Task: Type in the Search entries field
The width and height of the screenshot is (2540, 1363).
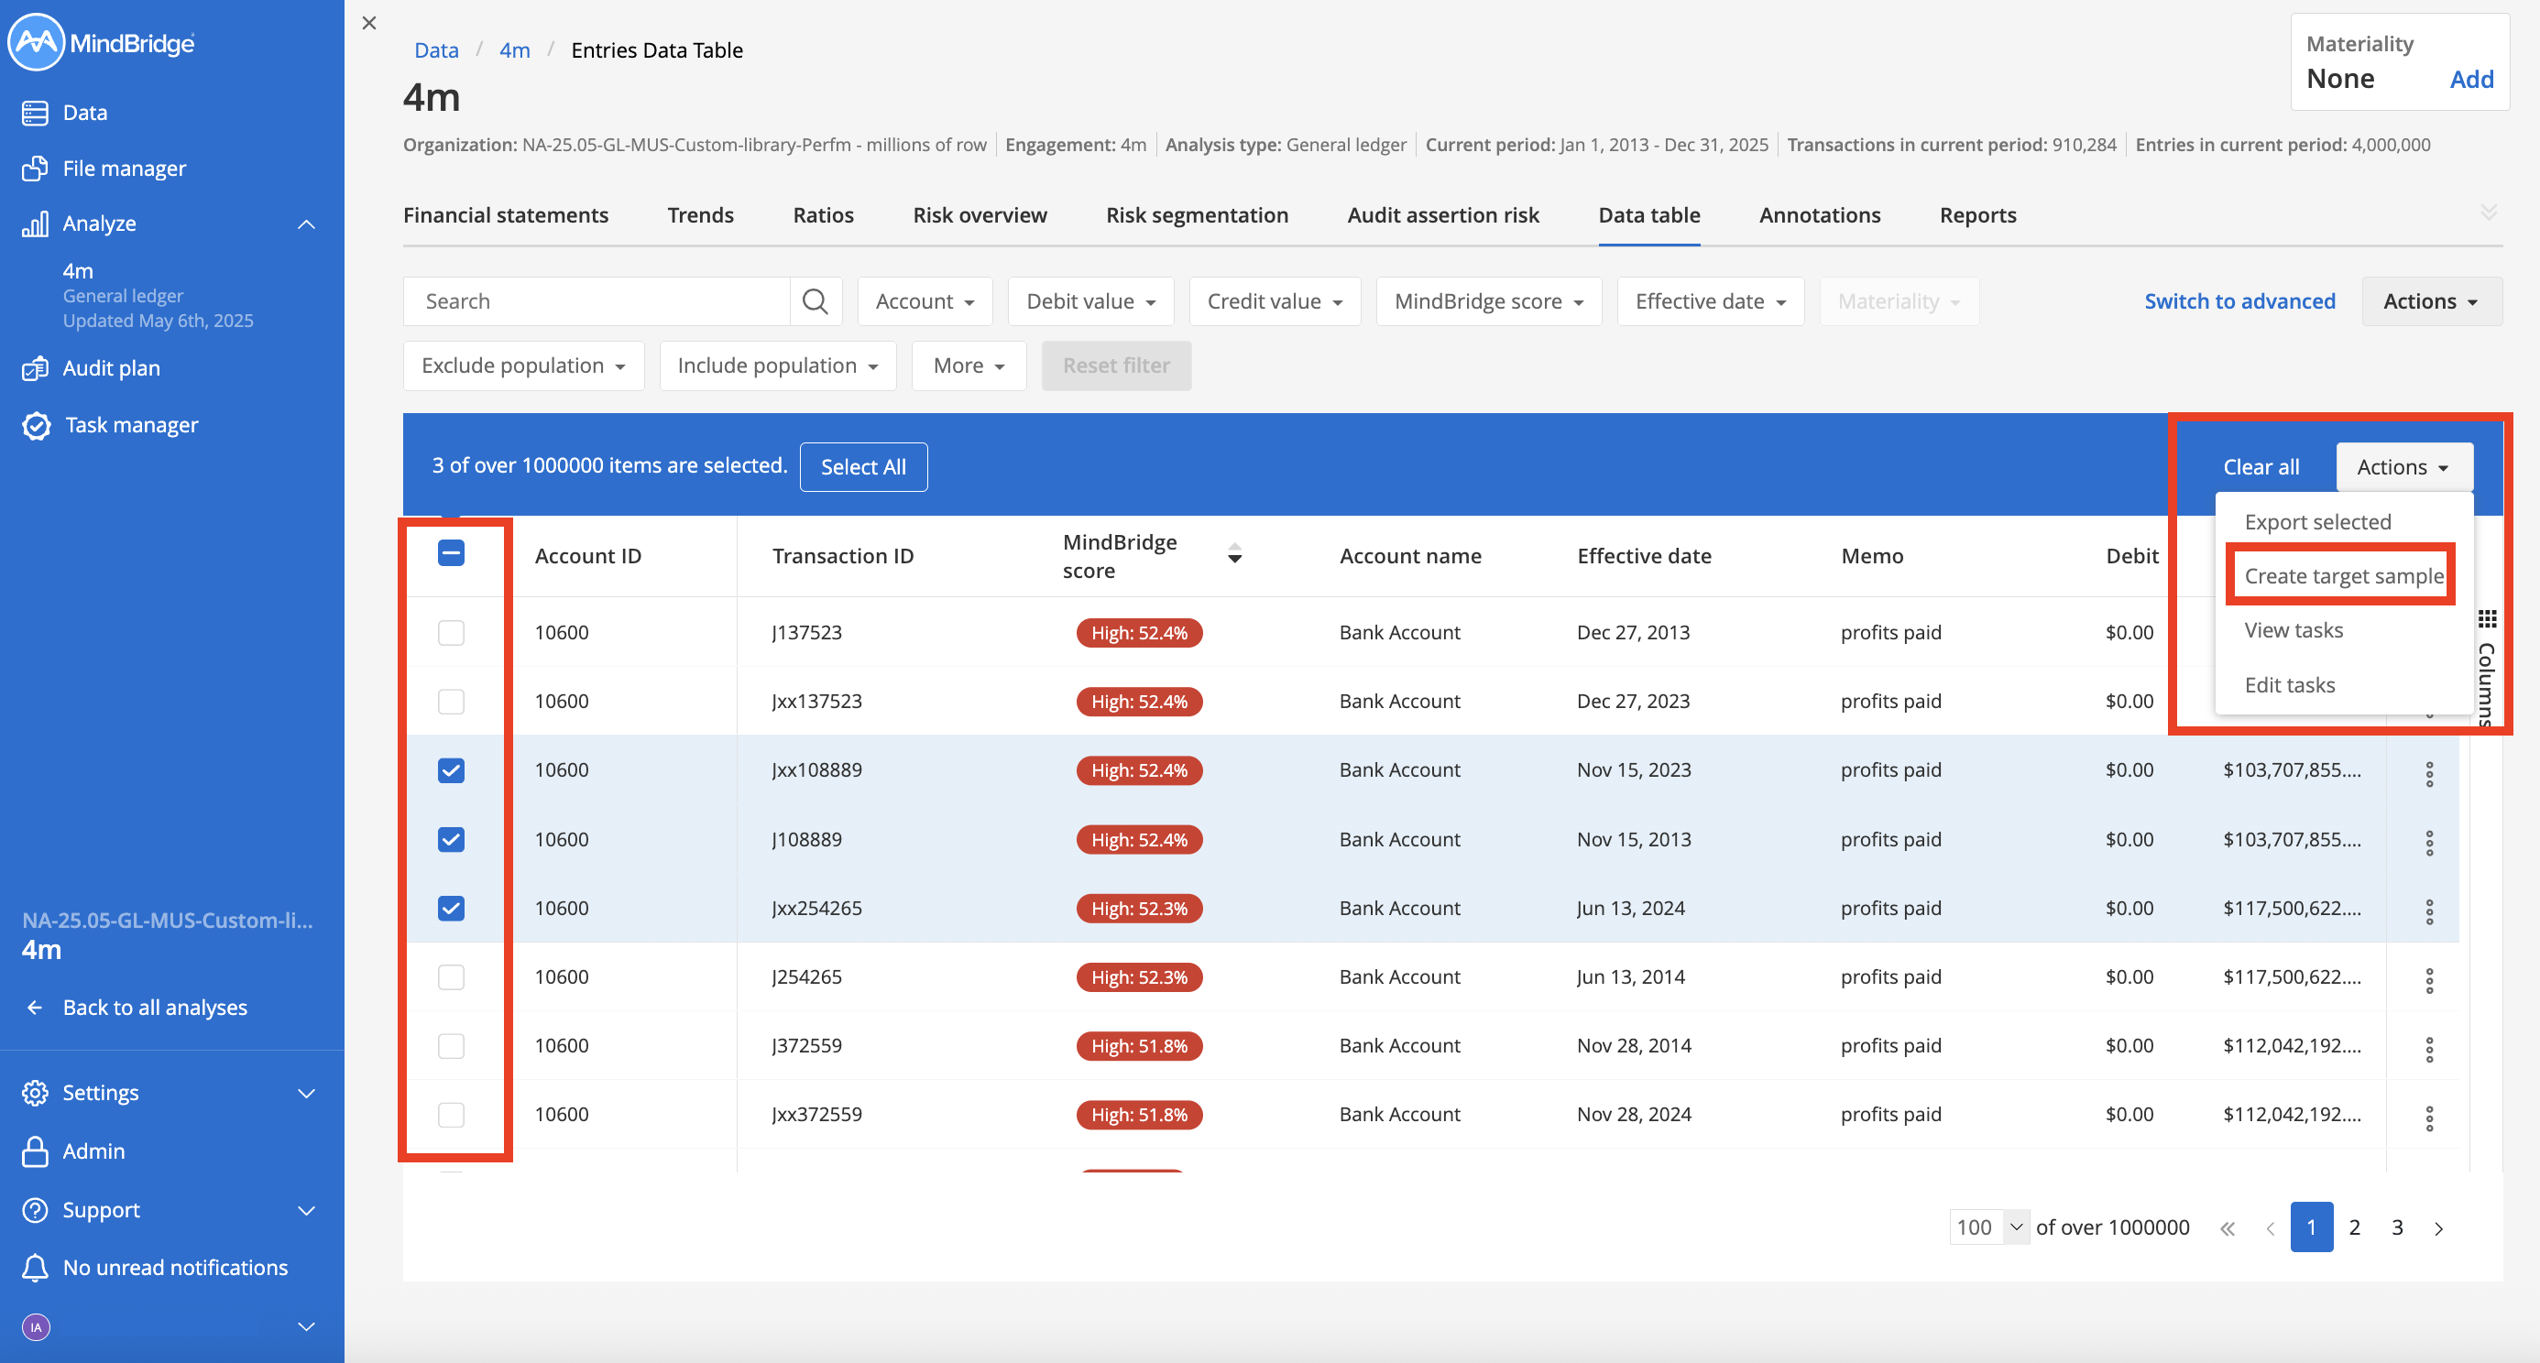Action: 592,300
